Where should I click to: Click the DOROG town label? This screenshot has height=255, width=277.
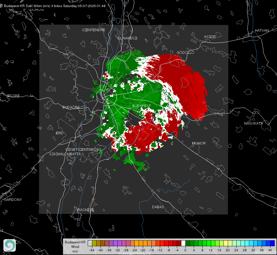pos(37,10)
